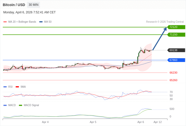Select the 69138 current price tag
186x126 pixels.
[176, 50]
